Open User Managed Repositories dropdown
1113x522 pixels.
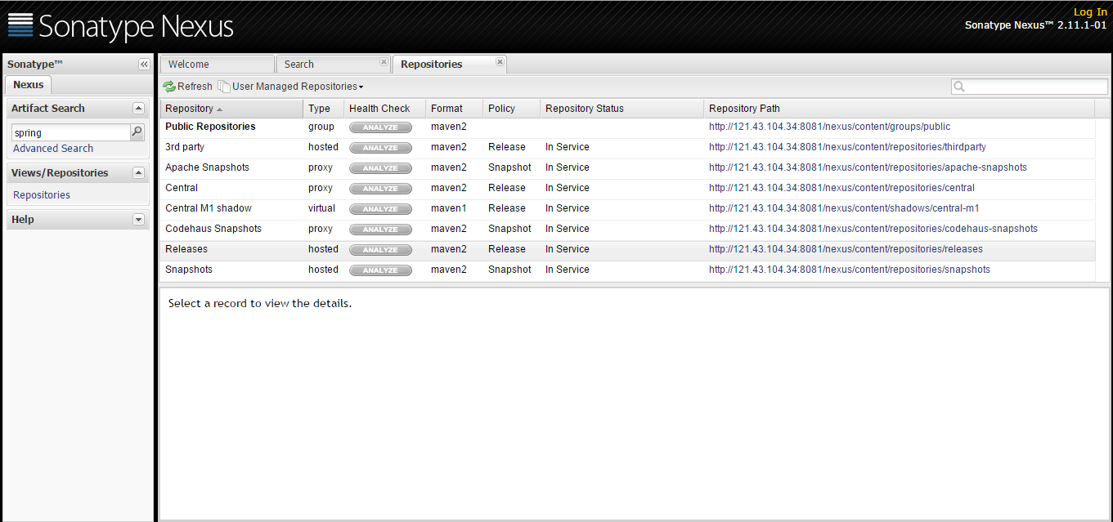(290, 87)
